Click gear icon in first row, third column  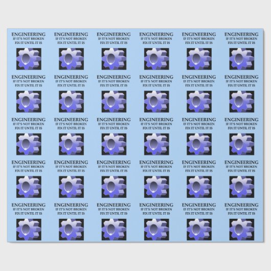click(x=114, y=59)
